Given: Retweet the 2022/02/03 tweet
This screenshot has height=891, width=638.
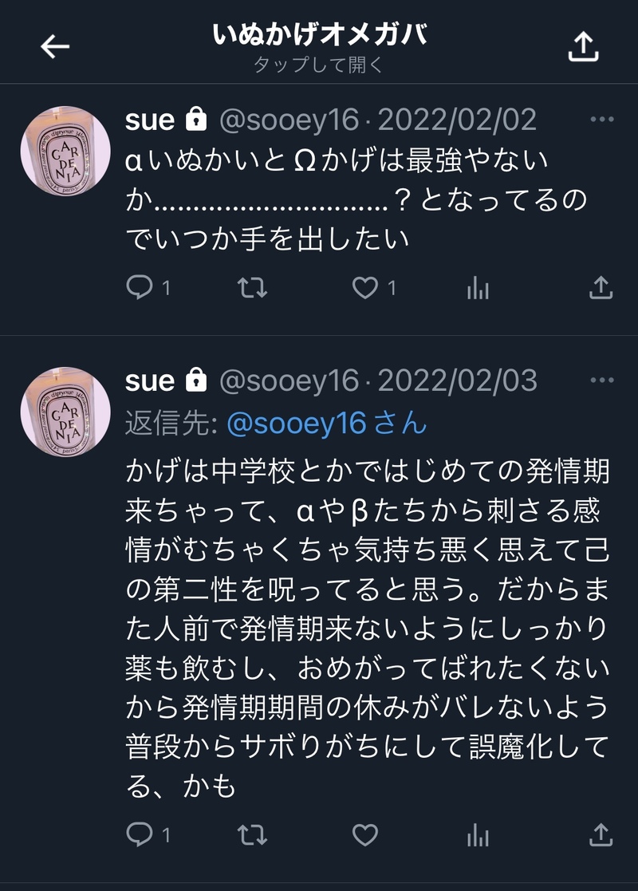Looking at the screenshot, I should click(252, 835).
